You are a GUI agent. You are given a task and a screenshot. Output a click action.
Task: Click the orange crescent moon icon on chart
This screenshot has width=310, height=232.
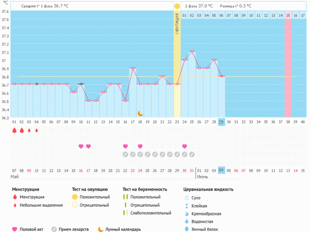point(140,114)
